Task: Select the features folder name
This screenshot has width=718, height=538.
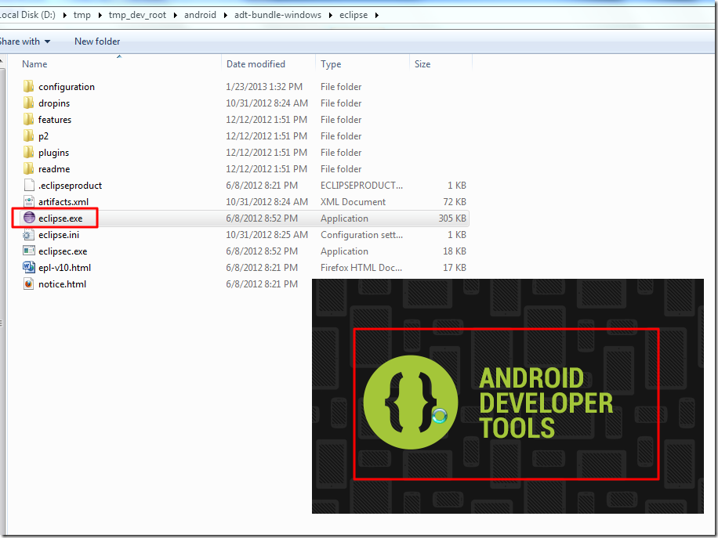Action: pyautogui.click(x=55, y=120)
